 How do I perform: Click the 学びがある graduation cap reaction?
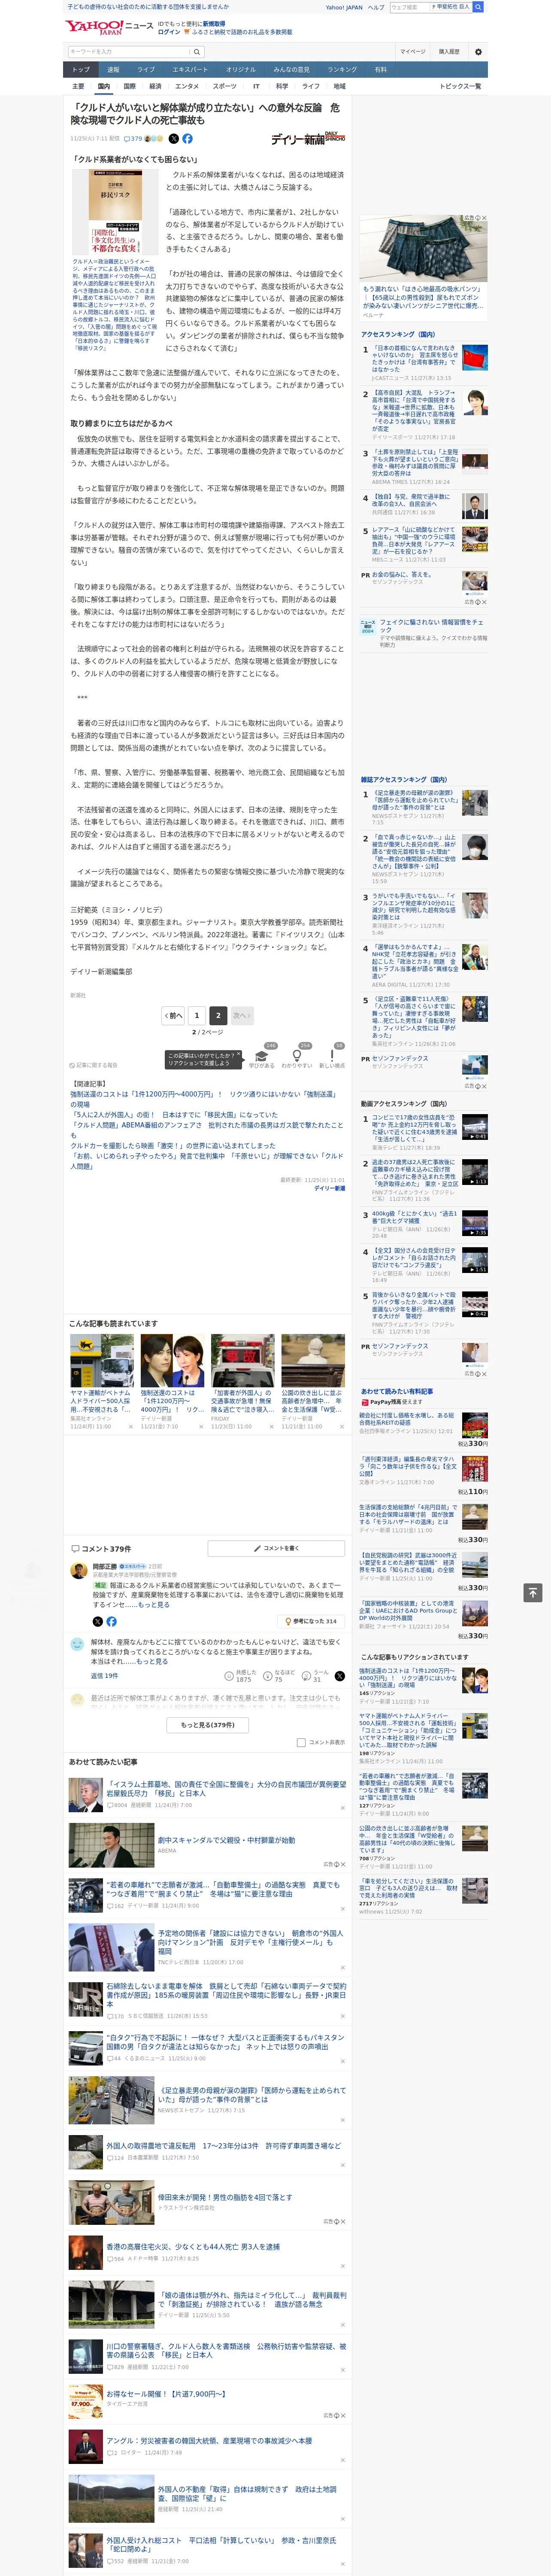coord(262,1056)
